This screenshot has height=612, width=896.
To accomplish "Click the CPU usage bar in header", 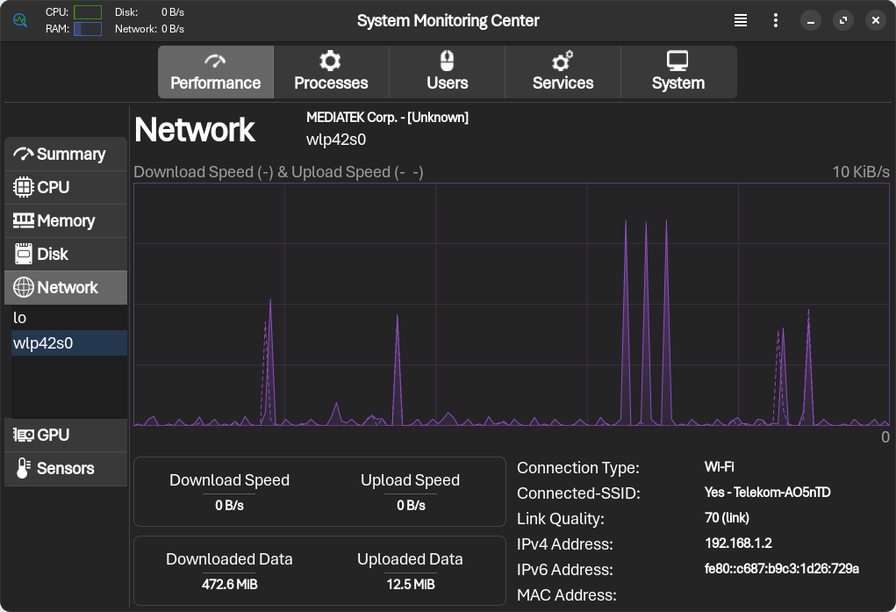I will (88, 12).
